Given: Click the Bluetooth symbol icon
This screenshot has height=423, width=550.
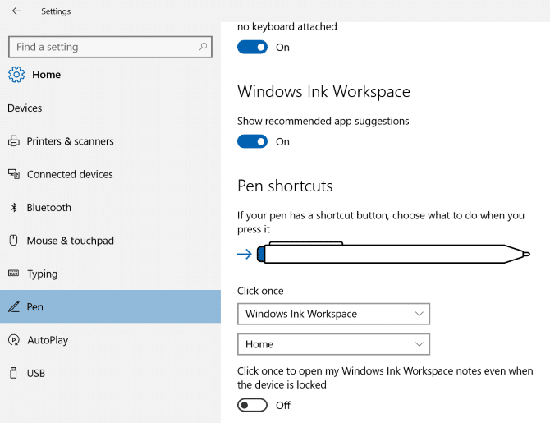Looking at the screenshot, I should click(14, 208).
